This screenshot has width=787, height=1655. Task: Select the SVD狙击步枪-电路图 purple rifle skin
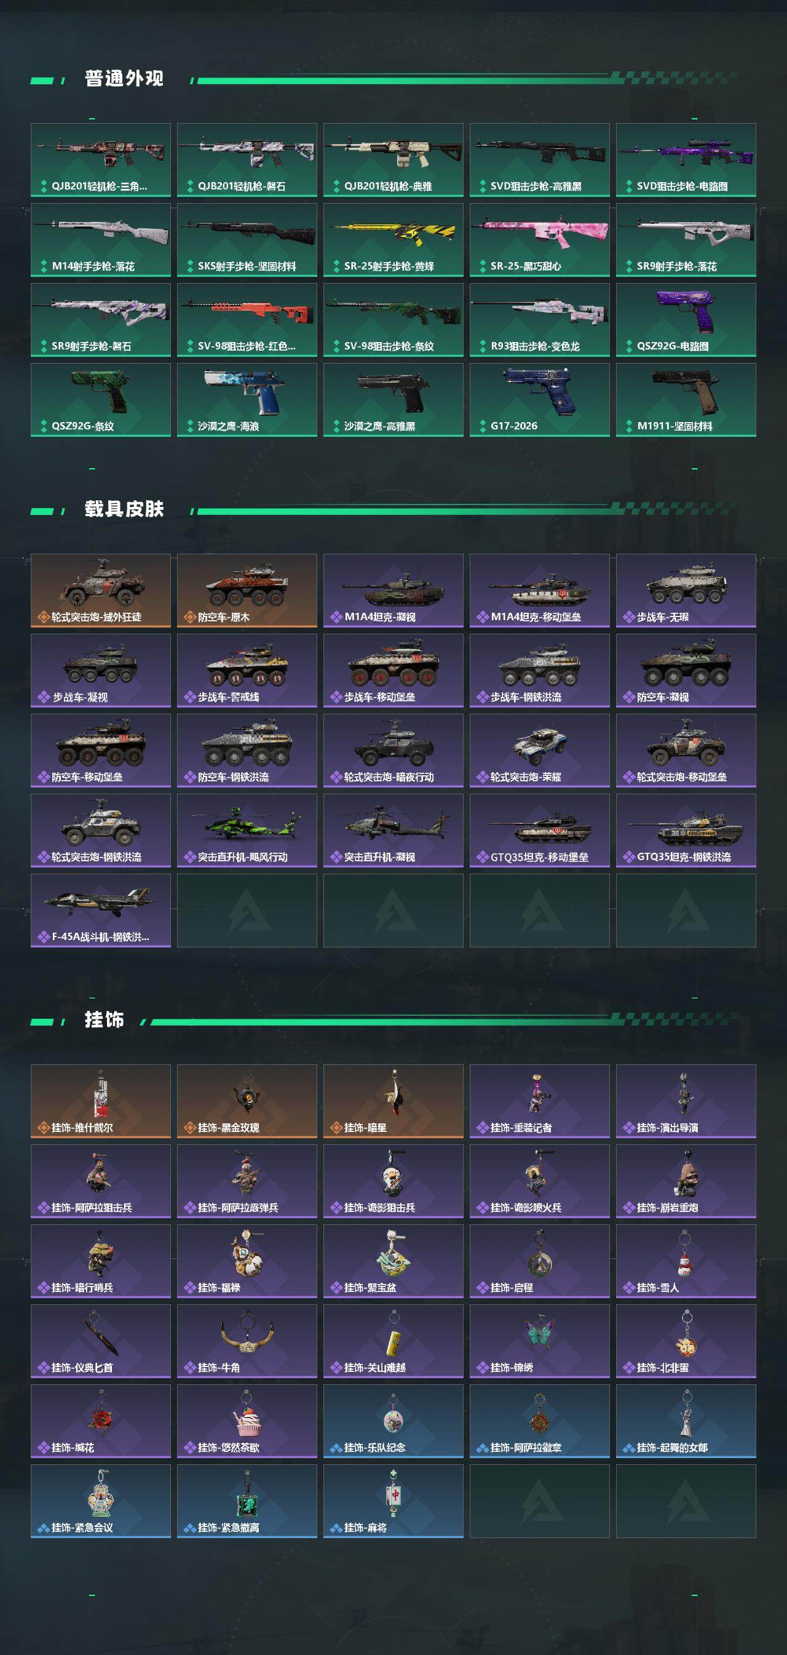pyautogui.click(x=686, y=160)
